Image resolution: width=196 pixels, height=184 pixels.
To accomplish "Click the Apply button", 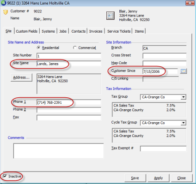I will click(159, 178).
